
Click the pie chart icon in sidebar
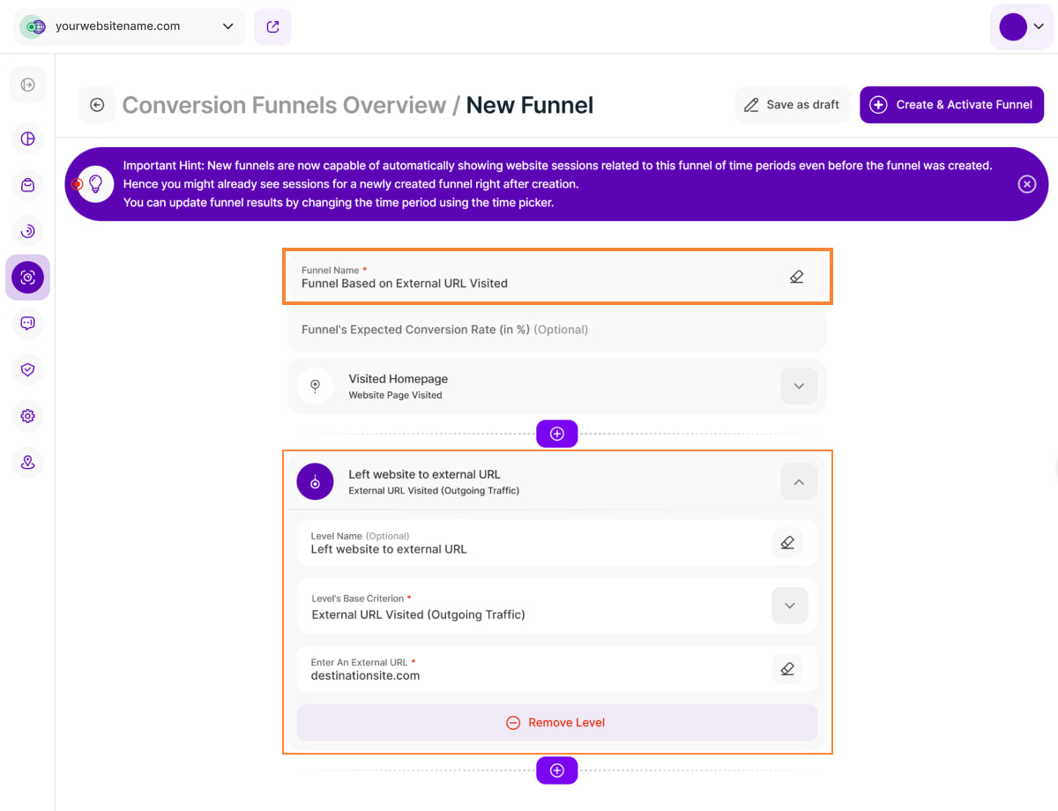tap(27, 138)
